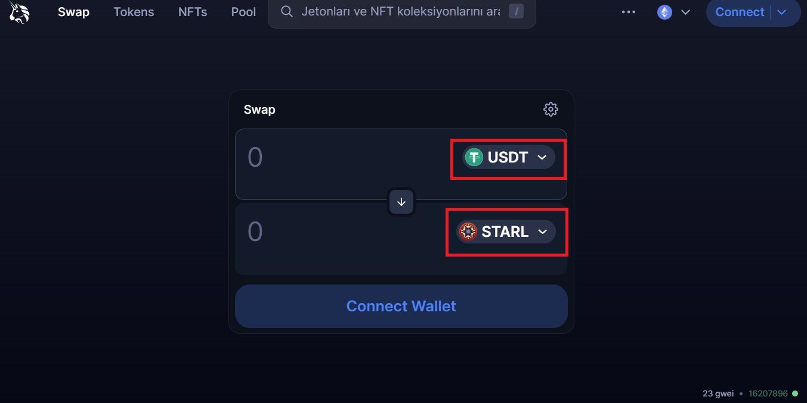Open swap settings gear icon

(551, 109)
